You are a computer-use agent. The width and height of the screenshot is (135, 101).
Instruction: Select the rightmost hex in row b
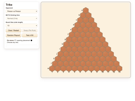click(88, 15)
